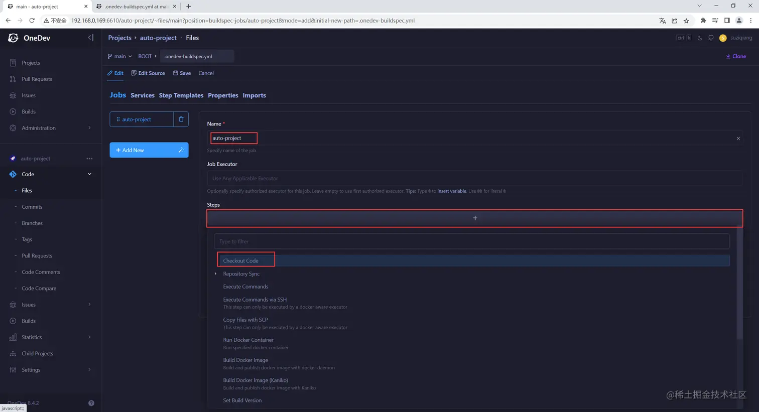Select the Step Templates tab
The image size is (759, 412).
[x=181, y=95]
